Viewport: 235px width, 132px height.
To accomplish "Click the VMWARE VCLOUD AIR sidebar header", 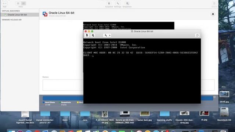I will (x=12, y=20).
